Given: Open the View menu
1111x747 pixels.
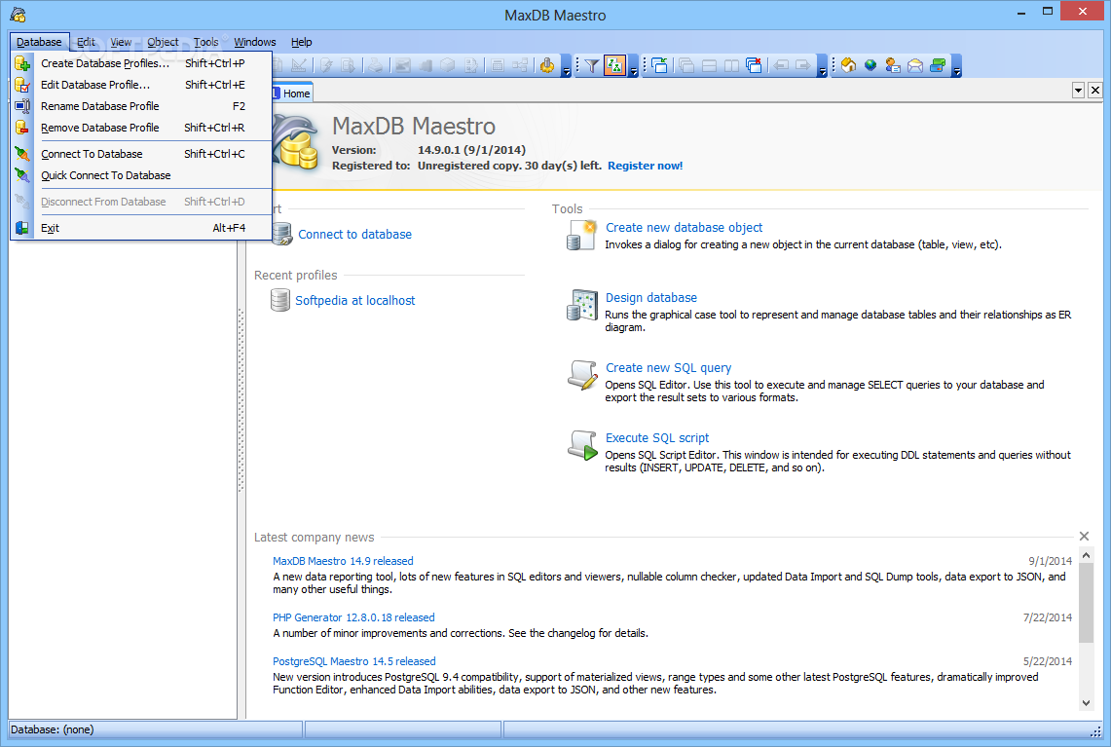Looking at the screenshot, I should click(121, 42).
